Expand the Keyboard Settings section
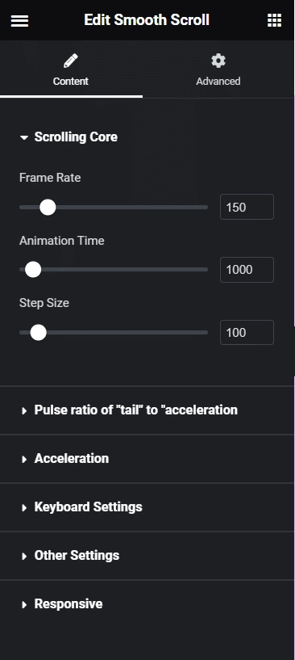 [147, 507]
